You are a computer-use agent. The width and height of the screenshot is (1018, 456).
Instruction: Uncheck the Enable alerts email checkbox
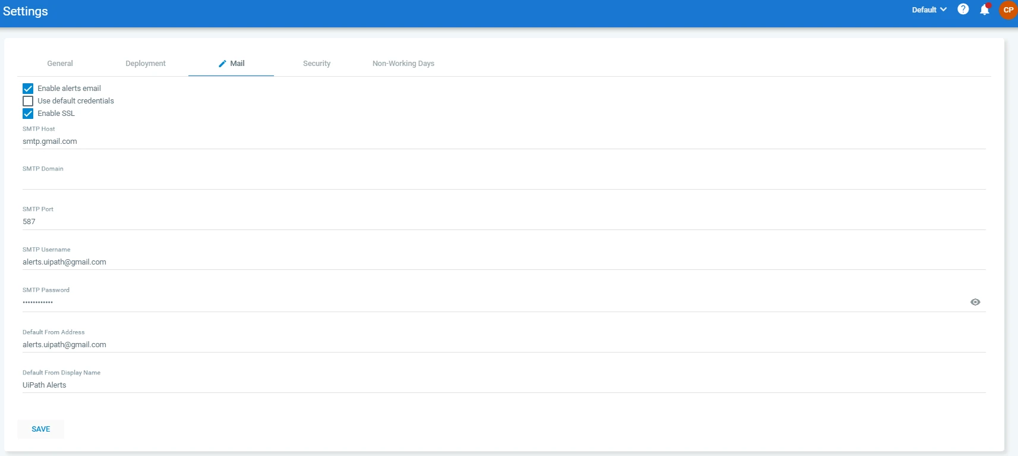click(28, 89)
